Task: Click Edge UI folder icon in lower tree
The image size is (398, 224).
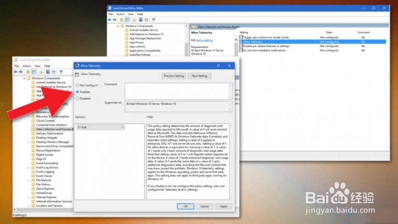Action: click(33, 159)
